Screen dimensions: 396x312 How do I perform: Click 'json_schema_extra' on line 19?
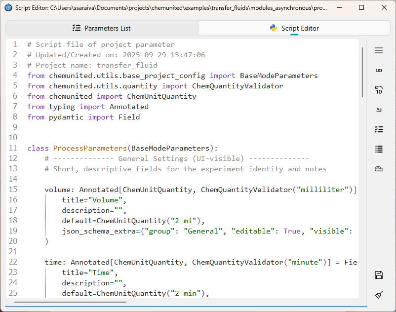pyautogui.click(x=99, y=231)
